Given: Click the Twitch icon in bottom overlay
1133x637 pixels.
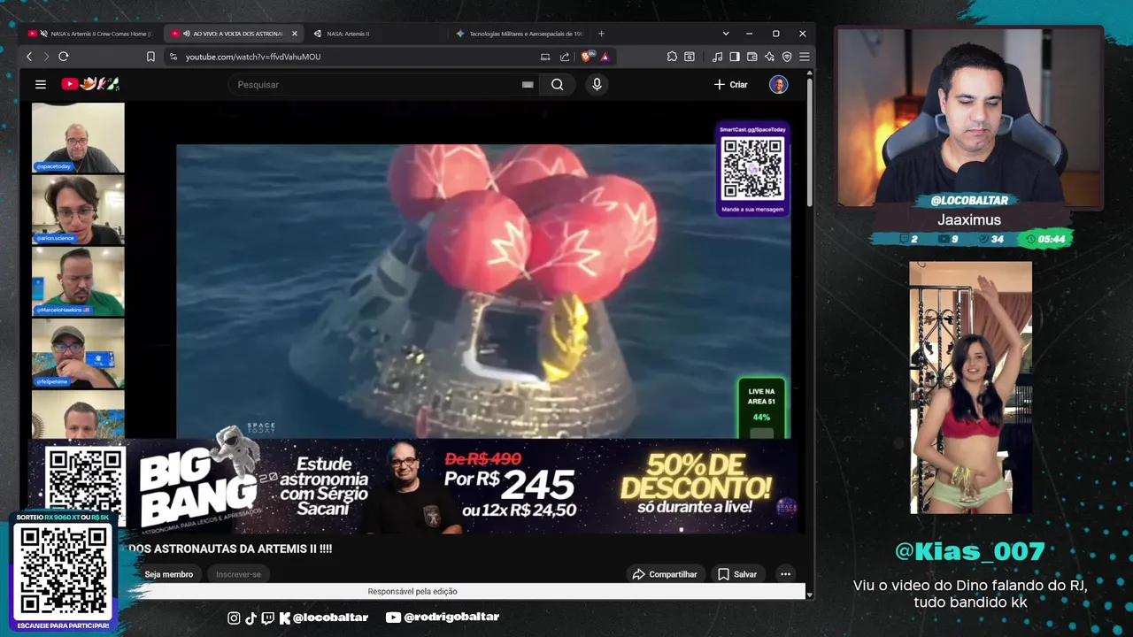Looking at the screenshot, I should (x=268, y=618).
